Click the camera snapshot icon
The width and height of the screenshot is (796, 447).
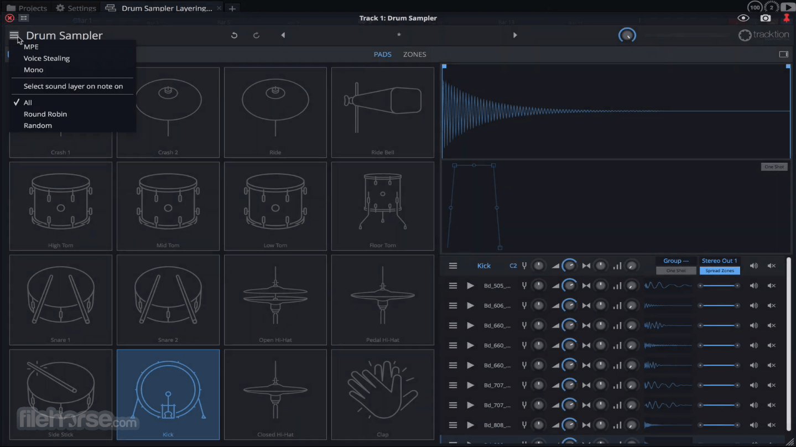[766, 18]
